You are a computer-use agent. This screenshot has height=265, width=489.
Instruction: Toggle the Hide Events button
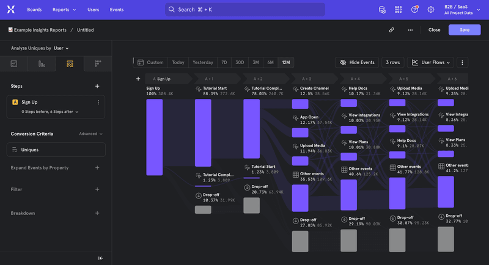[357, 62]
